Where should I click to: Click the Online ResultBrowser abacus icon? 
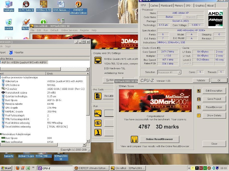[134, 139]
